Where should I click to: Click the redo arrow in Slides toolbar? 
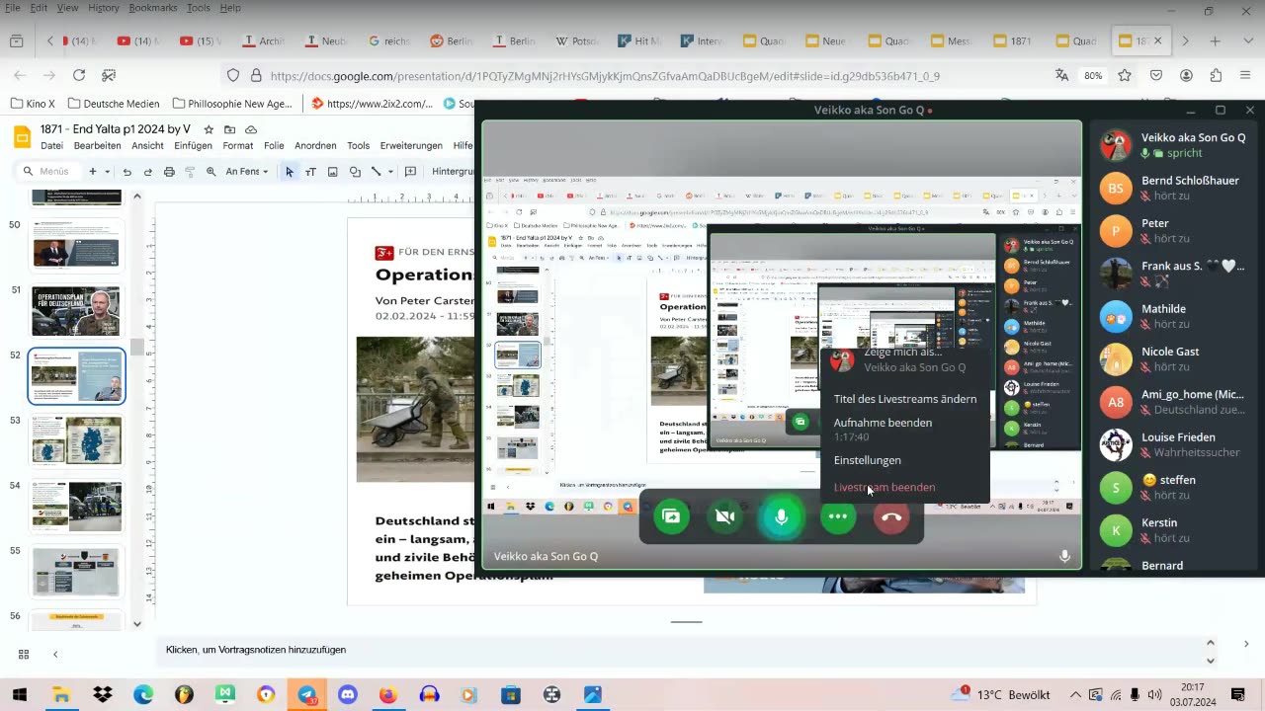click(x=147, y=172)
